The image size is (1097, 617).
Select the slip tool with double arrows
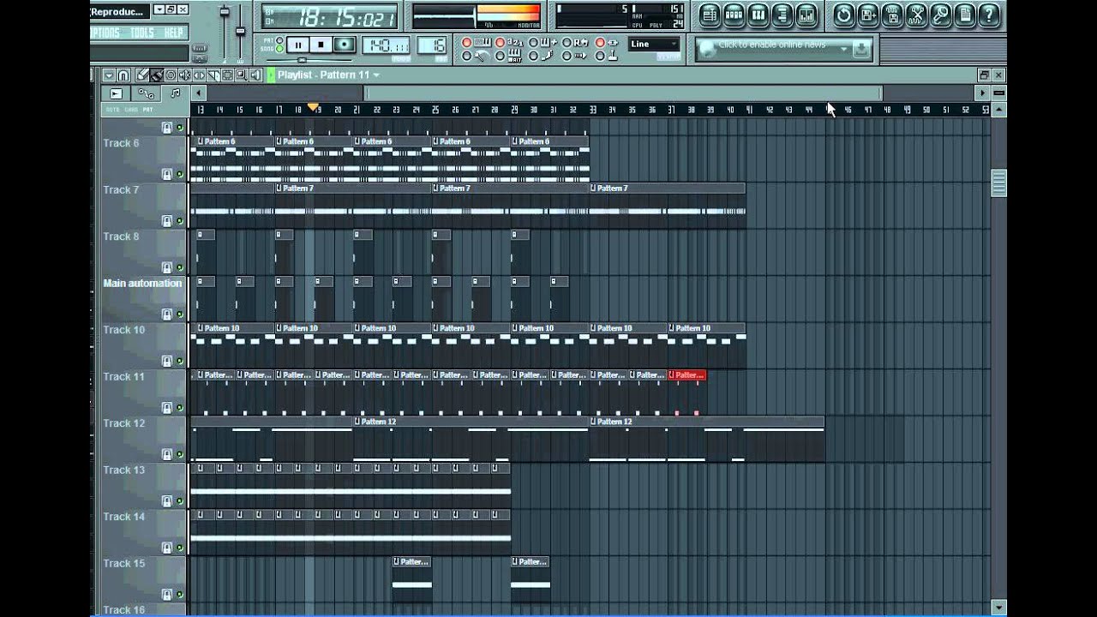pos(198,75)
